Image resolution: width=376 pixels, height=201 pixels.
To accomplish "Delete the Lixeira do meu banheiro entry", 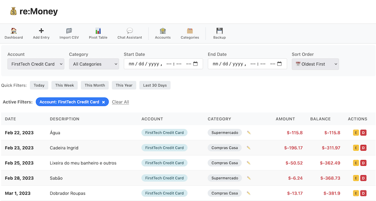I will pos(363,163).
